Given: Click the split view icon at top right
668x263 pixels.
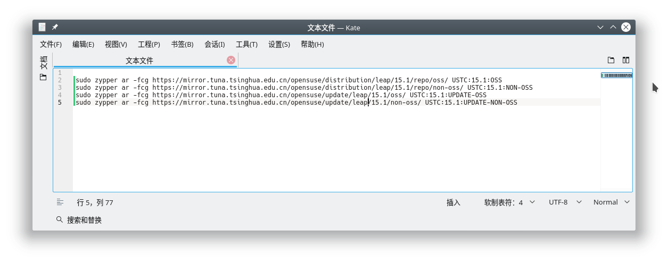Looking at the screenshot, I should [626, 61].
